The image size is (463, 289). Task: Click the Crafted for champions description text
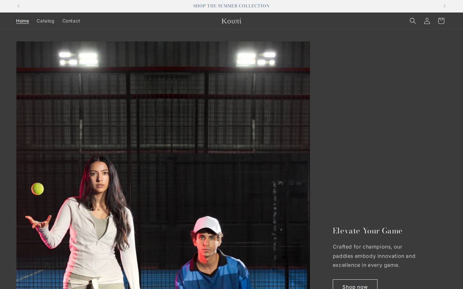point(374,256)
